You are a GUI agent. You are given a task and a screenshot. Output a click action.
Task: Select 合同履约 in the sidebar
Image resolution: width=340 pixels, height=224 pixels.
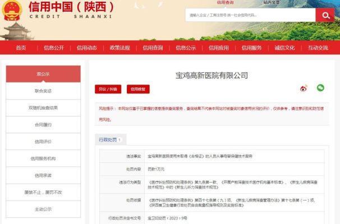coord(43,125)
